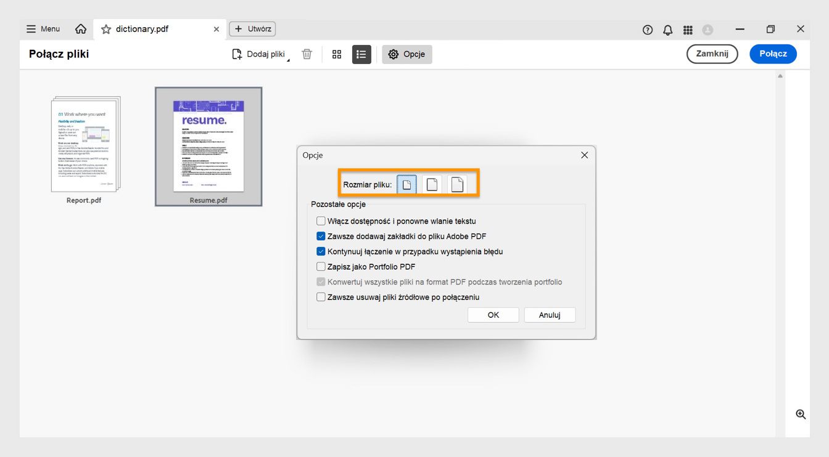Star the dictionary.pdf tab as favorite
Image resolution: width=829 pixels, height=457 pixels.
pos(106,29)
